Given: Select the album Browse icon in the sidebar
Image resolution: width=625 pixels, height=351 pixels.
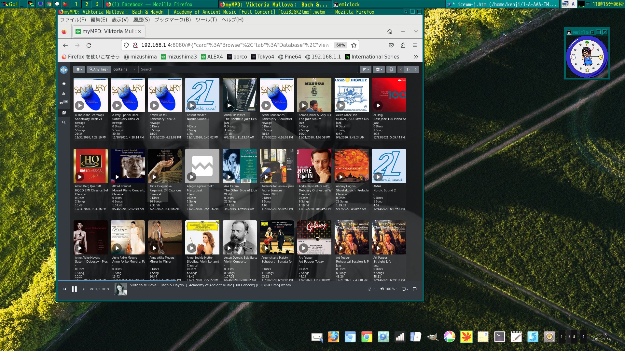Looking at the screenshot, I should (x=64, y=113).
